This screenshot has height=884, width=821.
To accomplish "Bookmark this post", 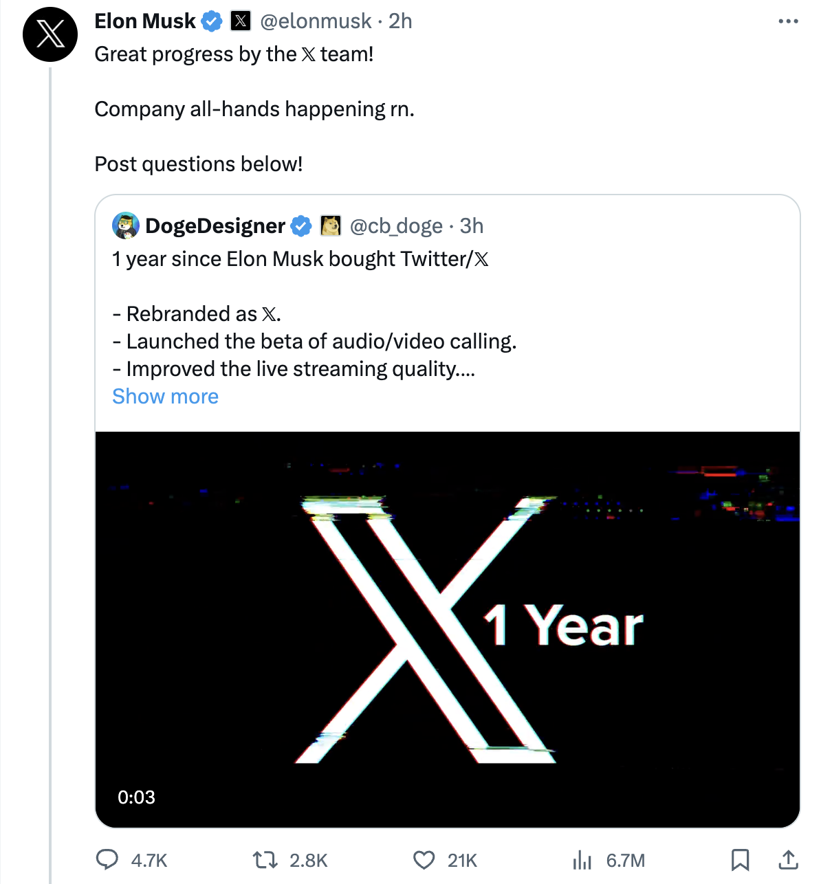I will [740, 860].
